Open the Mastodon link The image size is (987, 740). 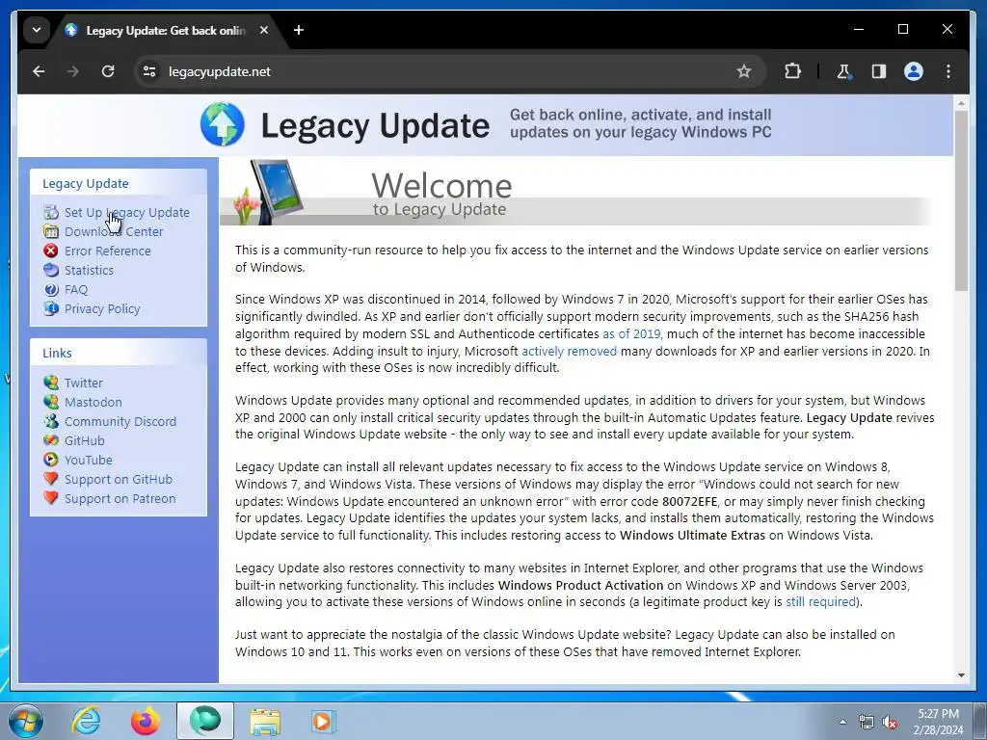pos(93,402)
